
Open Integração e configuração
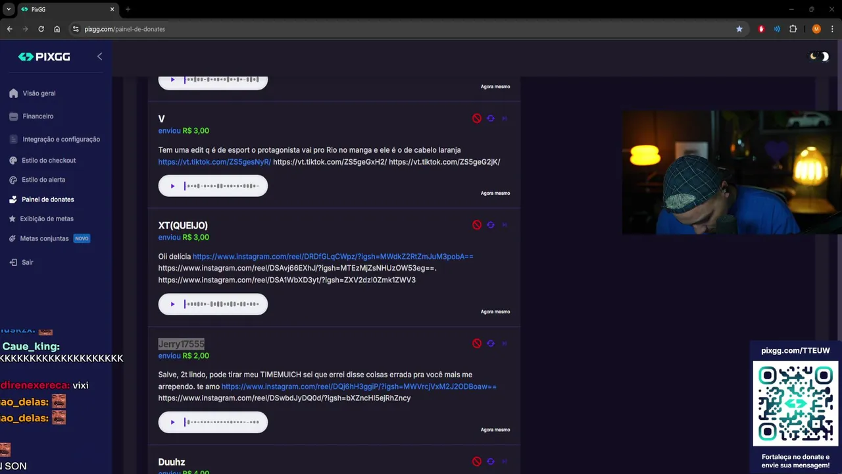pyautogui.click(x=61, y=140)
